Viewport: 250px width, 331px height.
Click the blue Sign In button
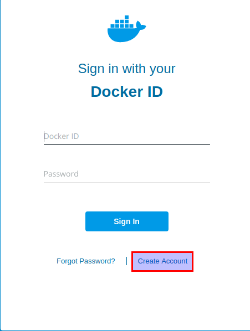click(127, 221)
